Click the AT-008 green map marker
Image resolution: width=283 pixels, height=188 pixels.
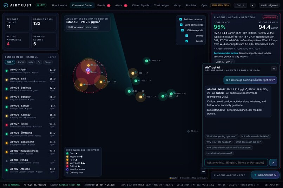[x=171, y=94]
